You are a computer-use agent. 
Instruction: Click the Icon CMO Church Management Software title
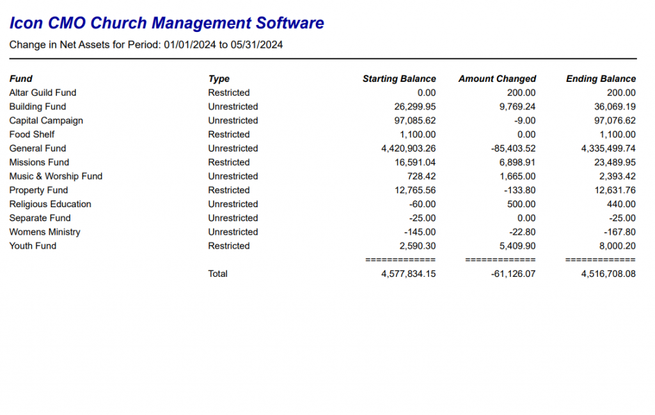166,24
